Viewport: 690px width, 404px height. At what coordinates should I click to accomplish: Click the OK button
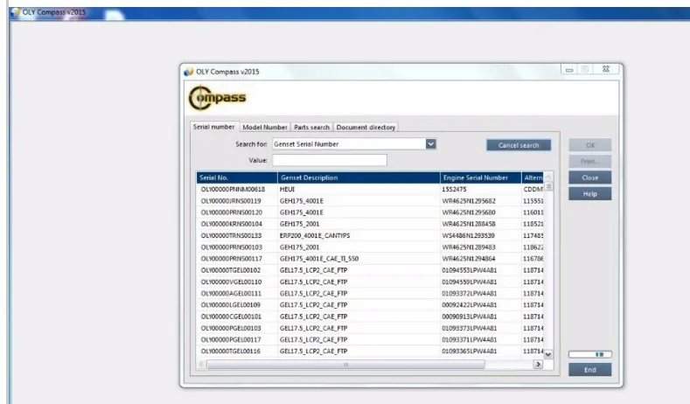pyautogui.click(x=589, y=145)
